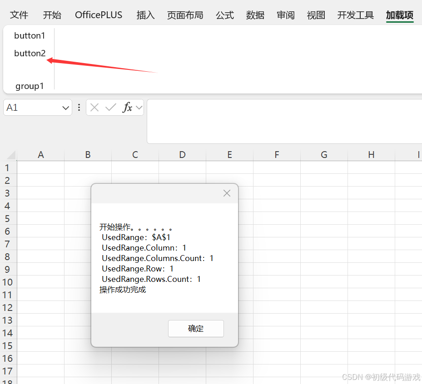
Task: Expand the dropdown next to fx
Action: click(x=139, y=108)
